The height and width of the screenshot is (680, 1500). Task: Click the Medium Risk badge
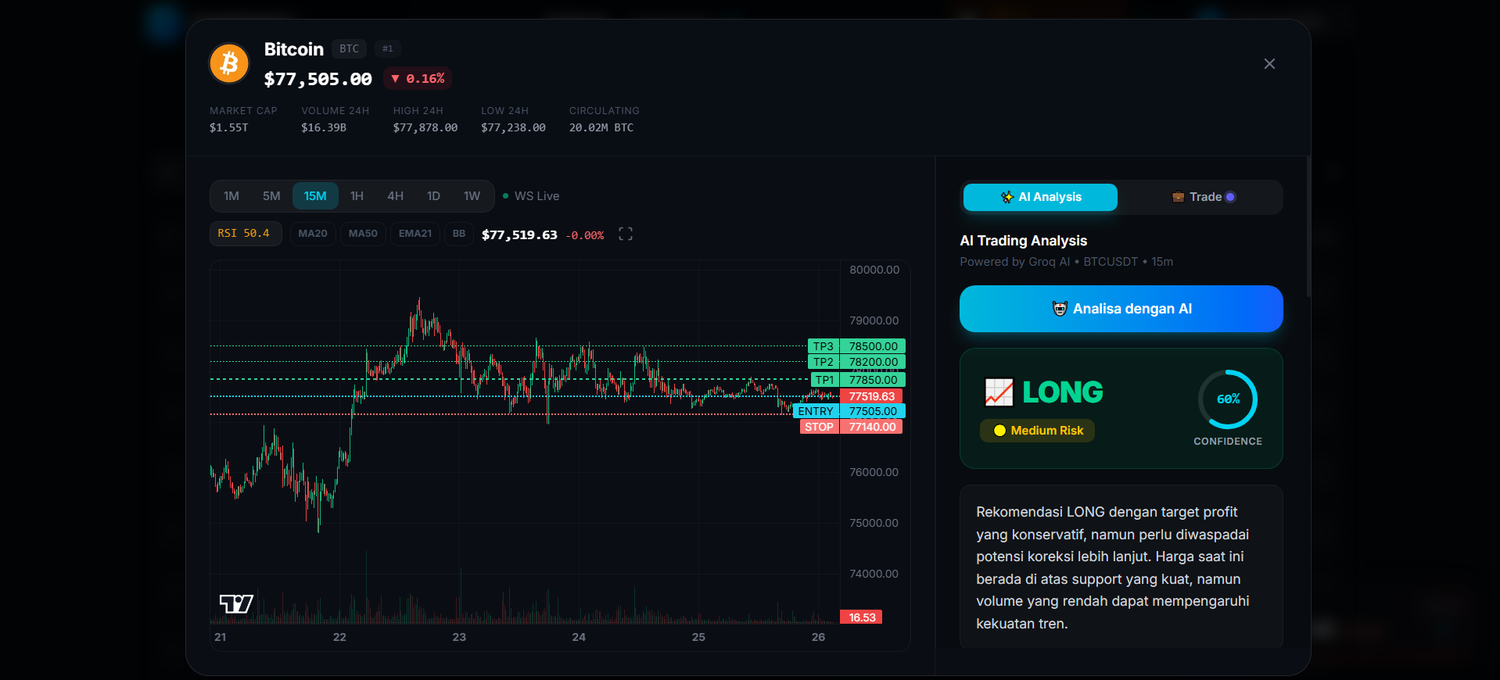point(1037,431)
